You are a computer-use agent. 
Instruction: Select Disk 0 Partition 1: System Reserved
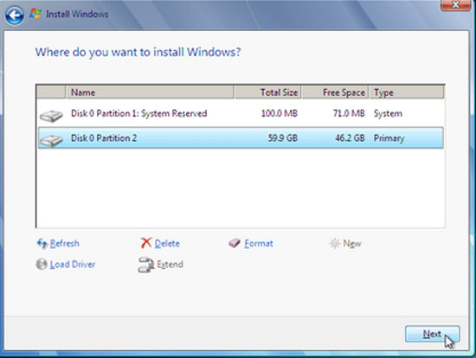[x=241, y=113]
